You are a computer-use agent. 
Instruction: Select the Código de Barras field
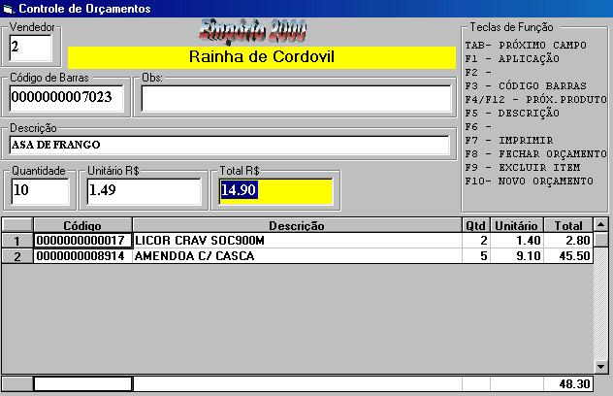pos(66,98)
